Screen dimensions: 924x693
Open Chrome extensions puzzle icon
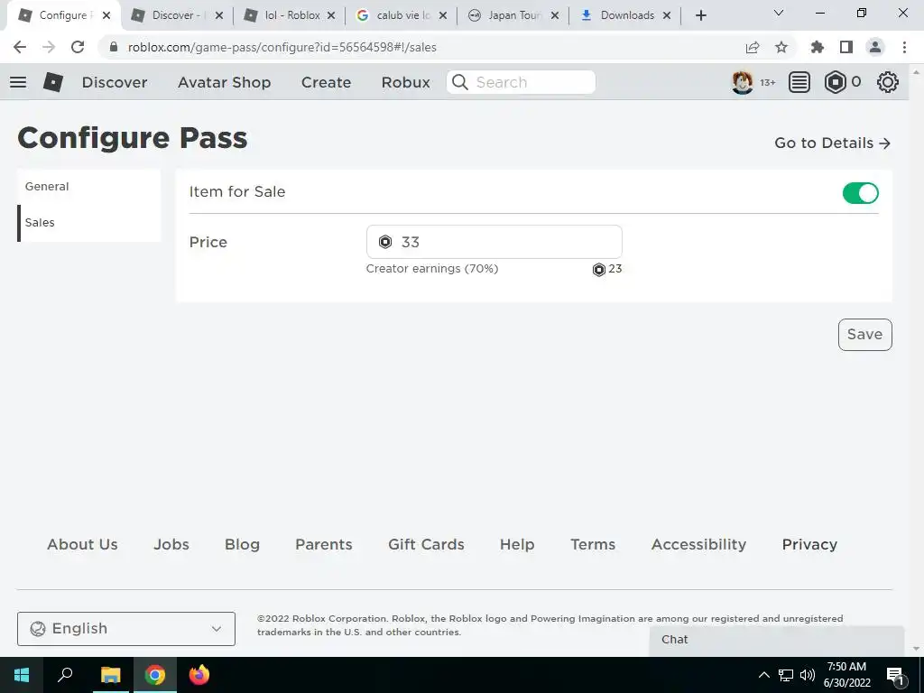[817, 47]
